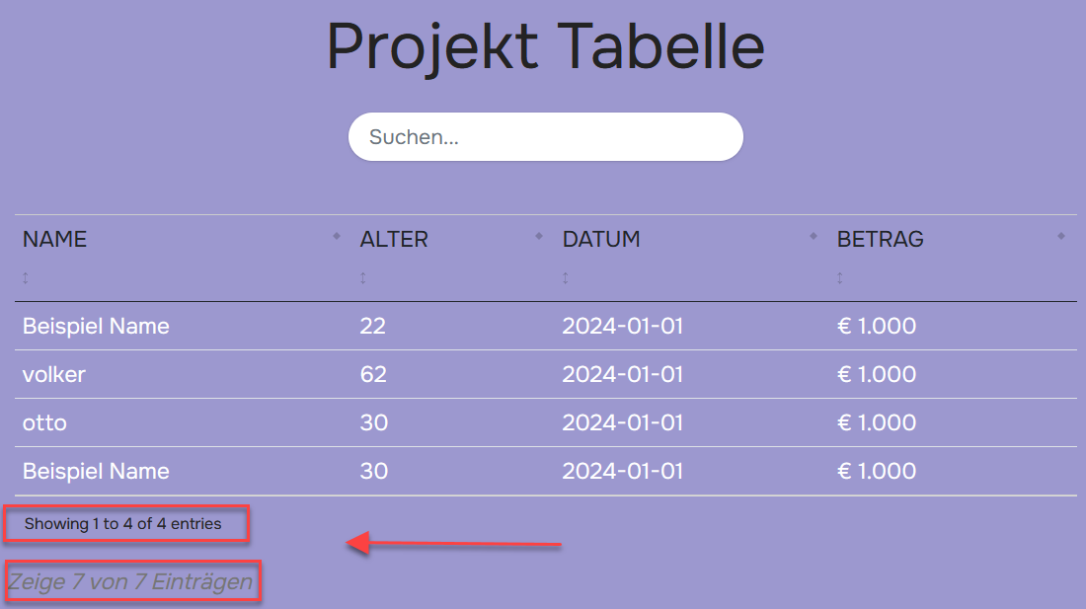Focus the Suchen... search field

coord(545,137)
